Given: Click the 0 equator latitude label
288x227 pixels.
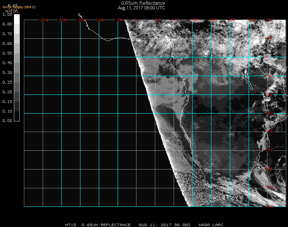Looking at the screenshot, I should click(266, 57).
